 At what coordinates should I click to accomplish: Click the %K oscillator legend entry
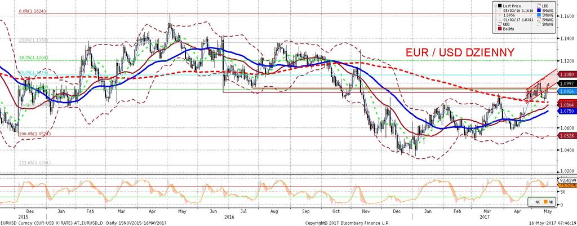pyautogui.click(x=538, y=202)
